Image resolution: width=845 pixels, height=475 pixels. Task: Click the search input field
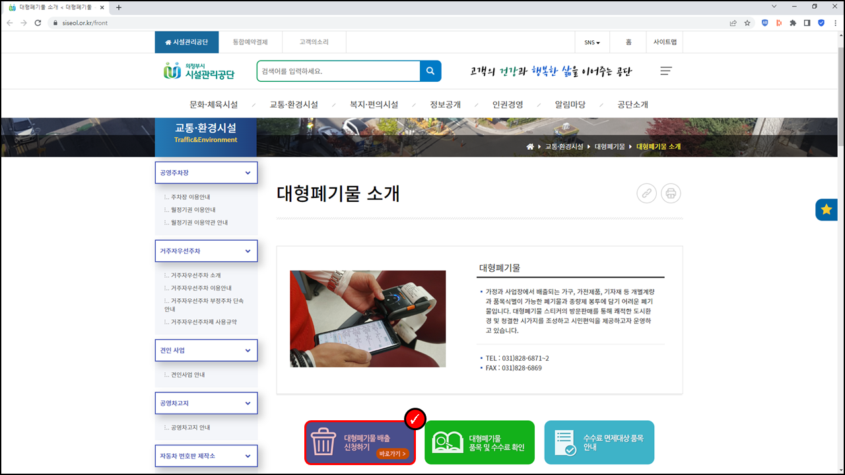tap(339, 71)
